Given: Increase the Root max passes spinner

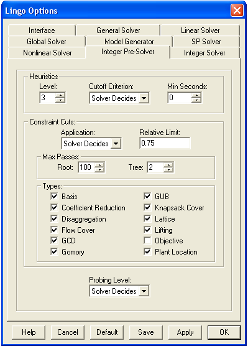Looking at the screenshot, I should coord(99,165).
